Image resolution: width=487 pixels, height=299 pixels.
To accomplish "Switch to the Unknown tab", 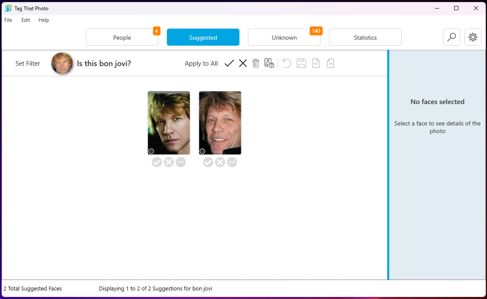I will point(284,37).
